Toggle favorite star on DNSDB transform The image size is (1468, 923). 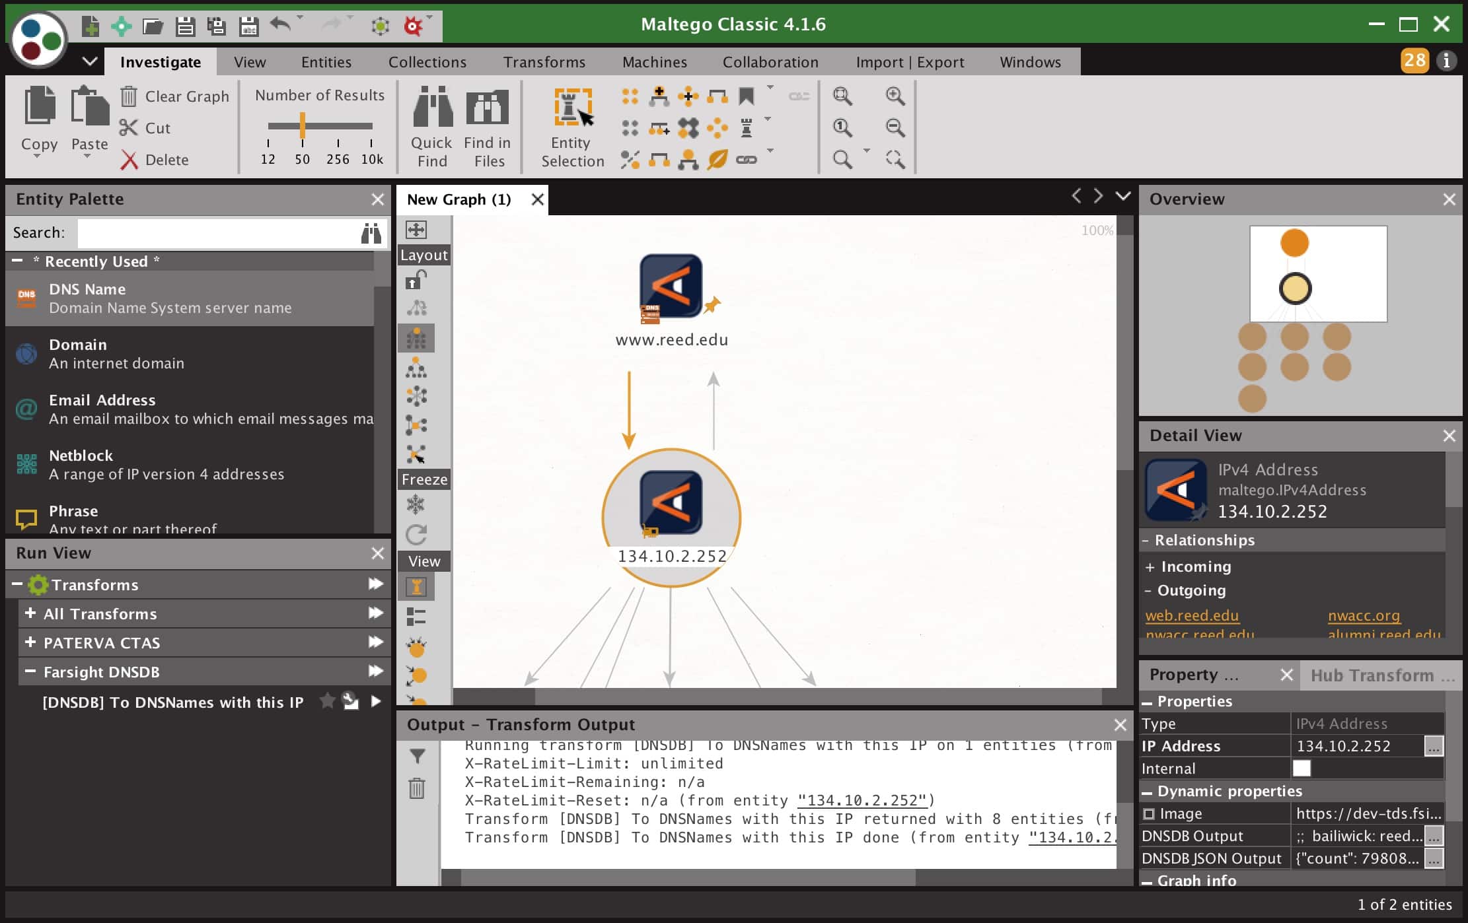327,701
